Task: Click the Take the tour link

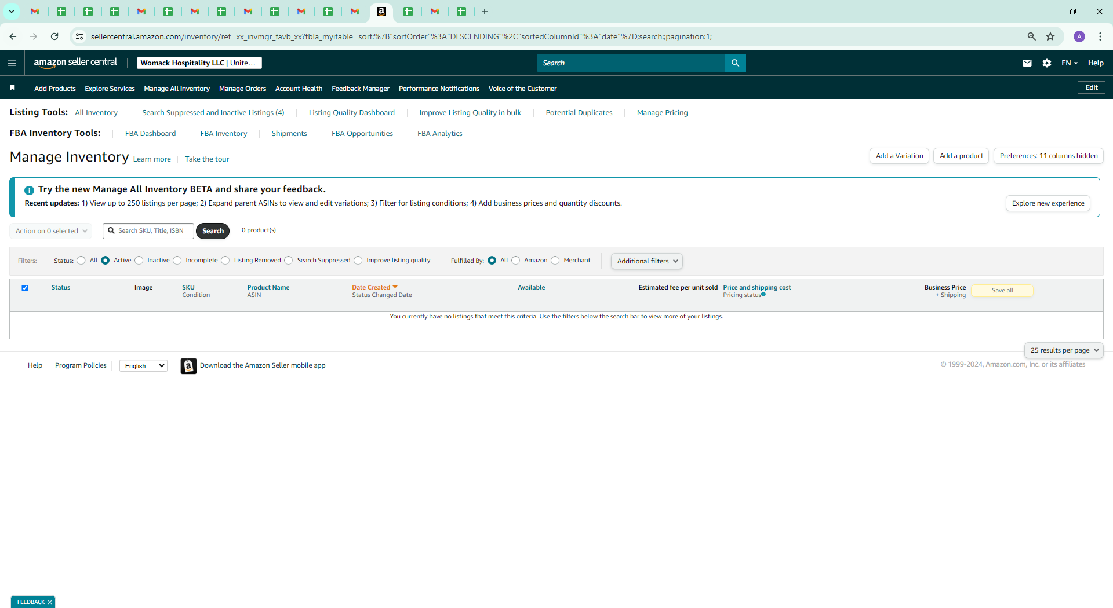Action: point(207,159)
